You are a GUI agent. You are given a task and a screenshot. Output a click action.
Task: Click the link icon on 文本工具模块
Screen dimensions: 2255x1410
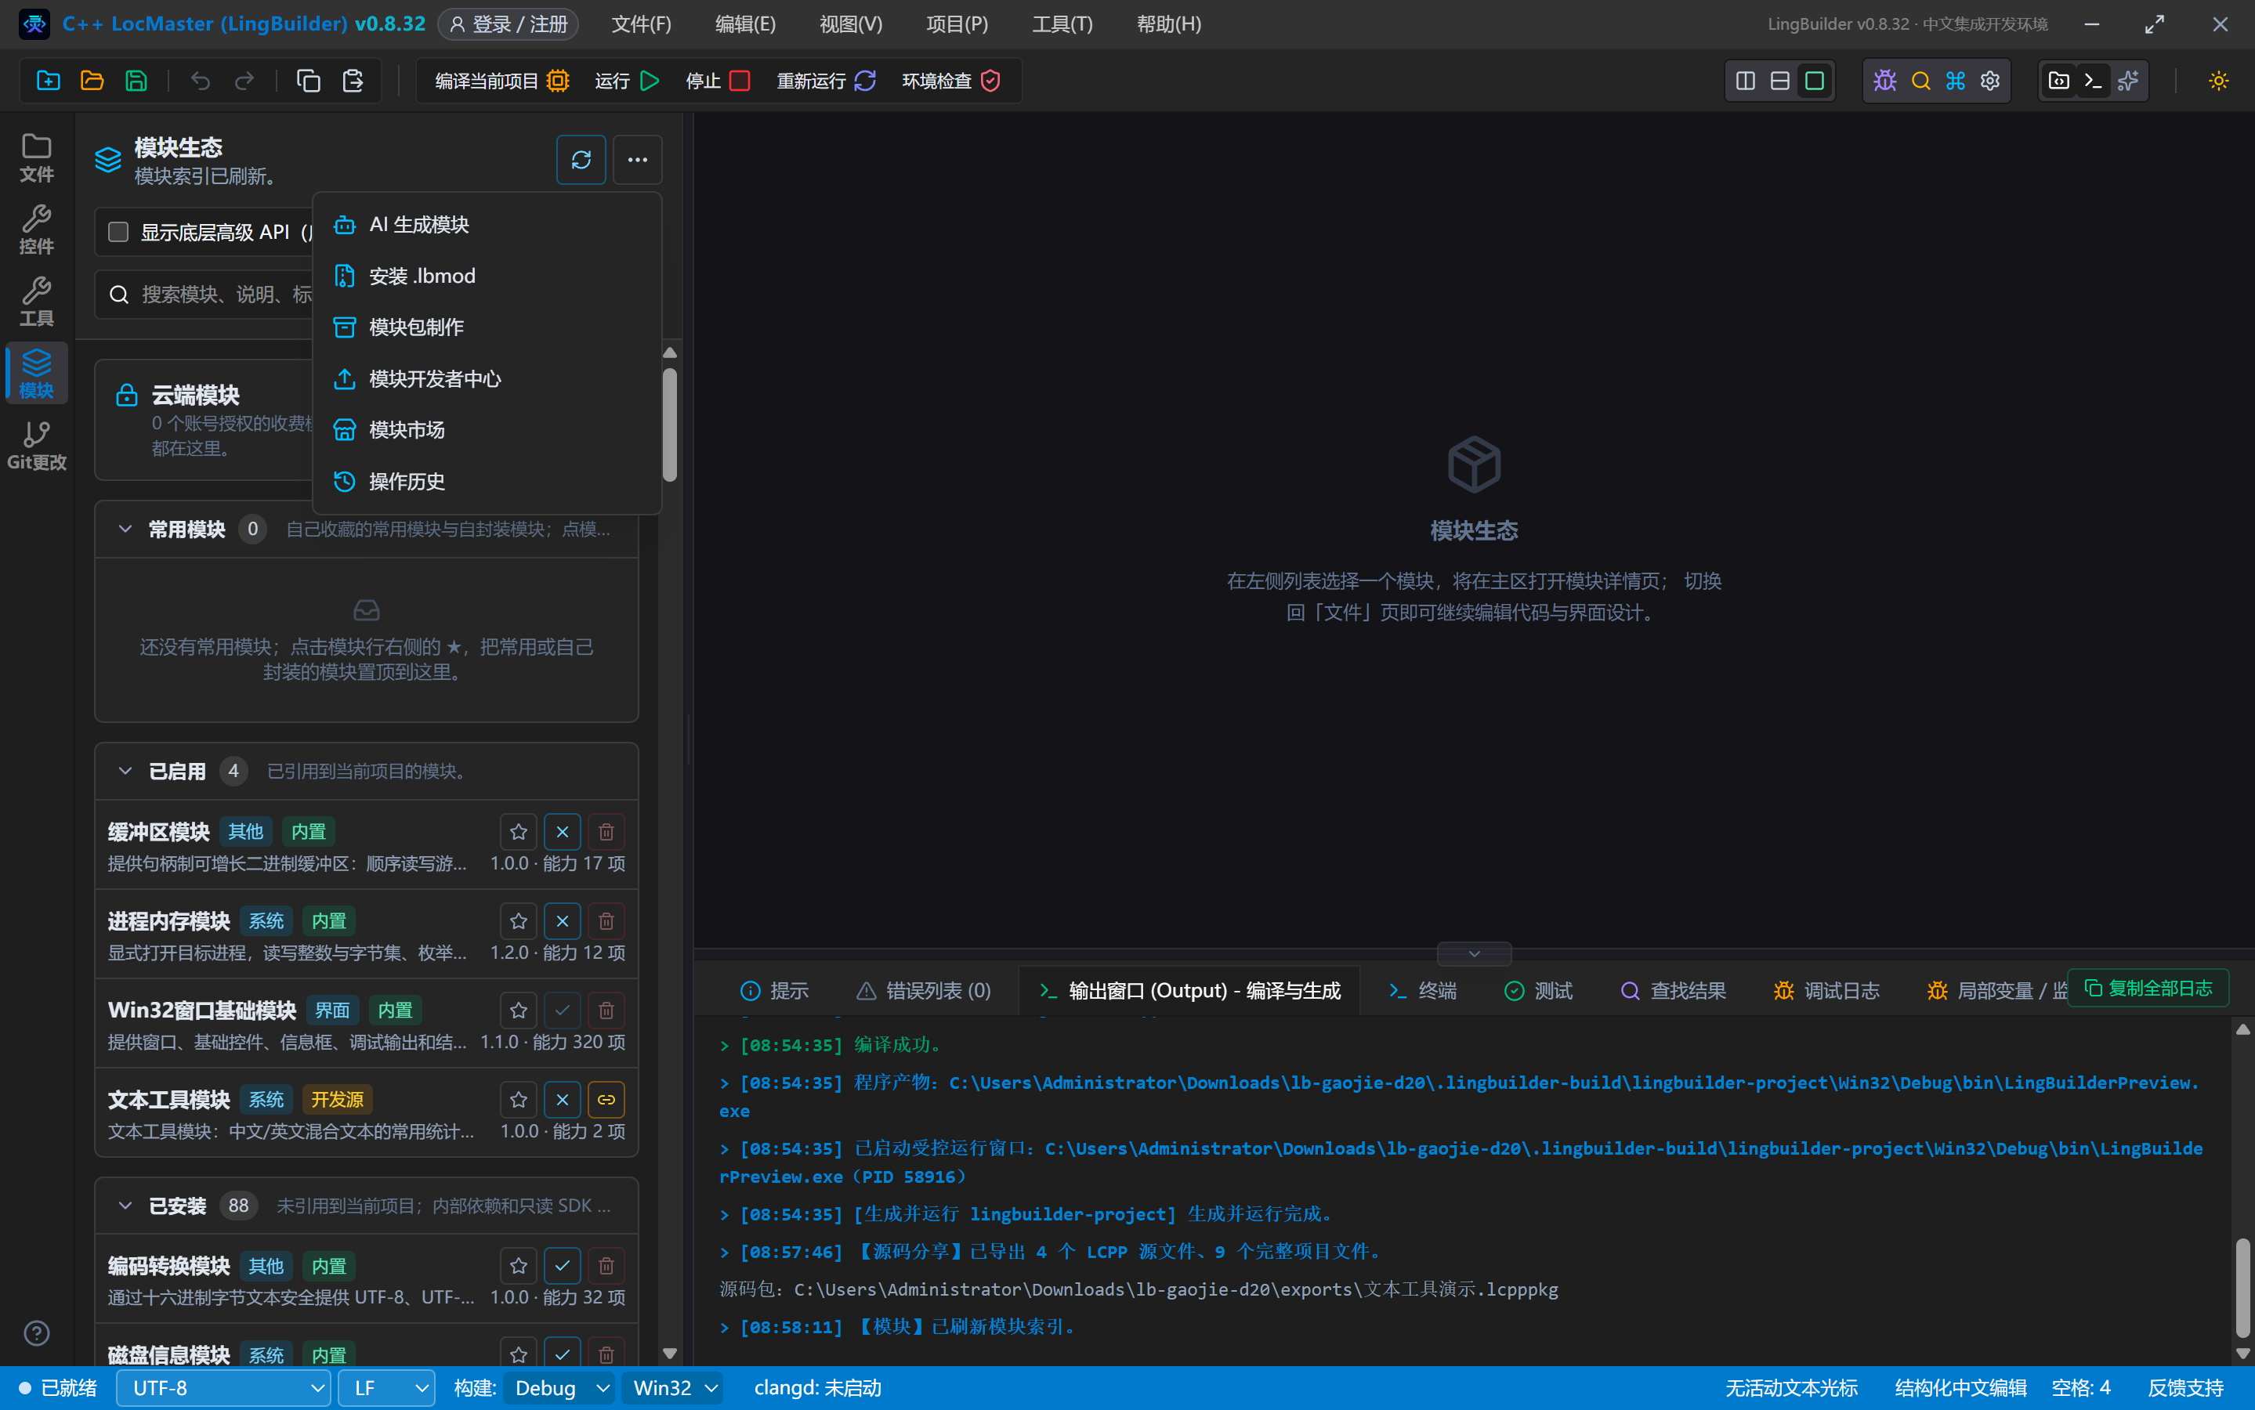tap(606, 1101)
